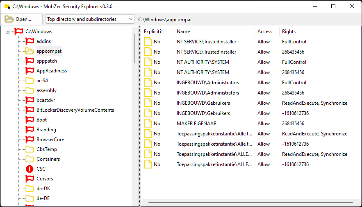Select the Cursors folder
Image resolution: width=362 pixels, height=207 pixels.
(45, 179)
